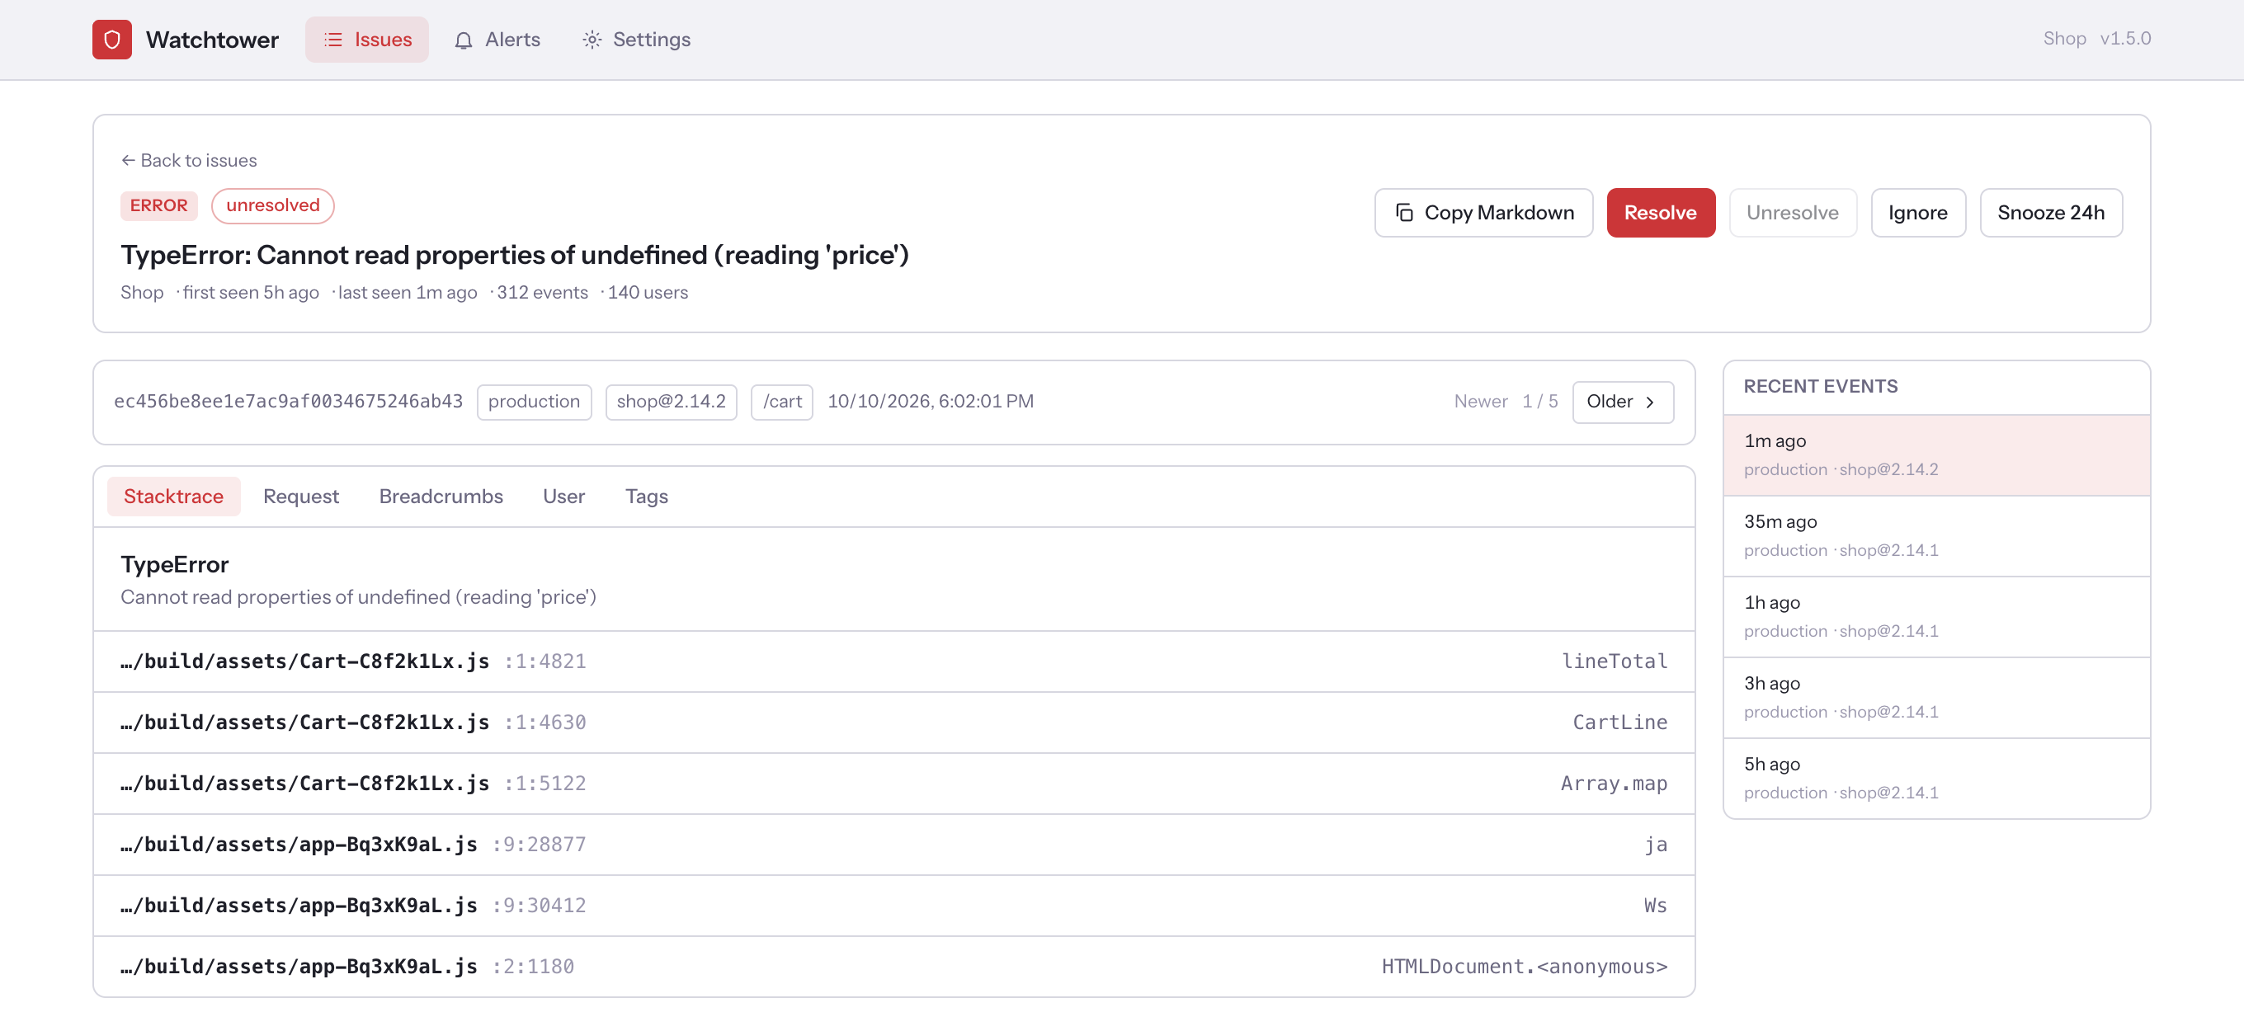Open the User tab
Image resolution: width=2244 pixels, height=1031 pixels.
[563, 497]
